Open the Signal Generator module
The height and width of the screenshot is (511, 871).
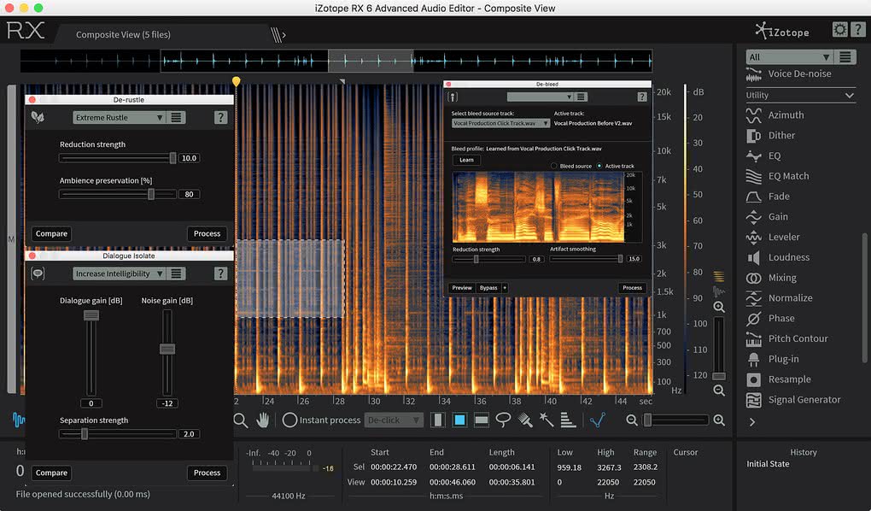point(793,400)
